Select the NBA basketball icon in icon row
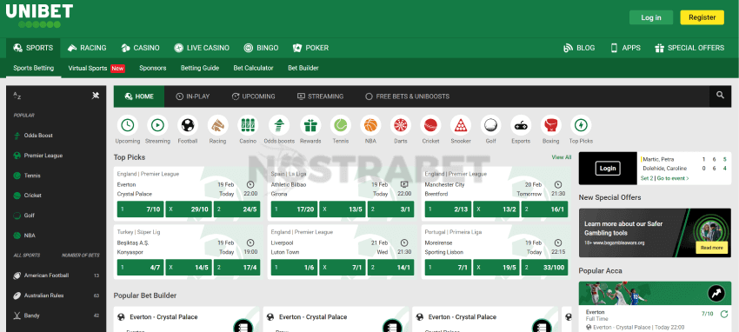Screen dimensions: 739x332 pos(370,125)
